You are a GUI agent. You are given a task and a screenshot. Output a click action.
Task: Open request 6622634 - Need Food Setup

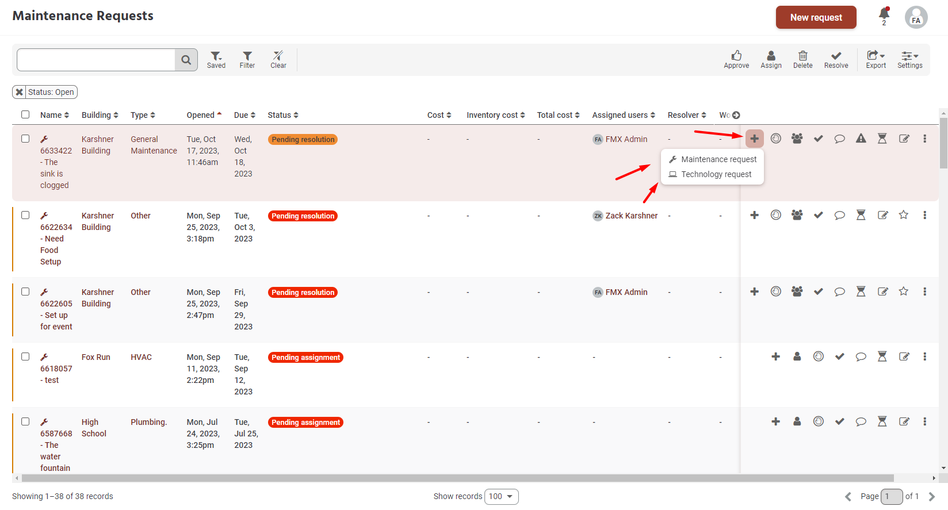pos(56,239)
